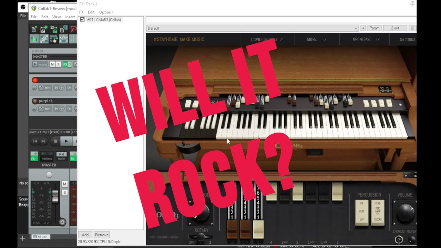Open the Edit menu in FX window
This screenshot has height=248, width=441.
pyautogui.click(x=91, y=12)
